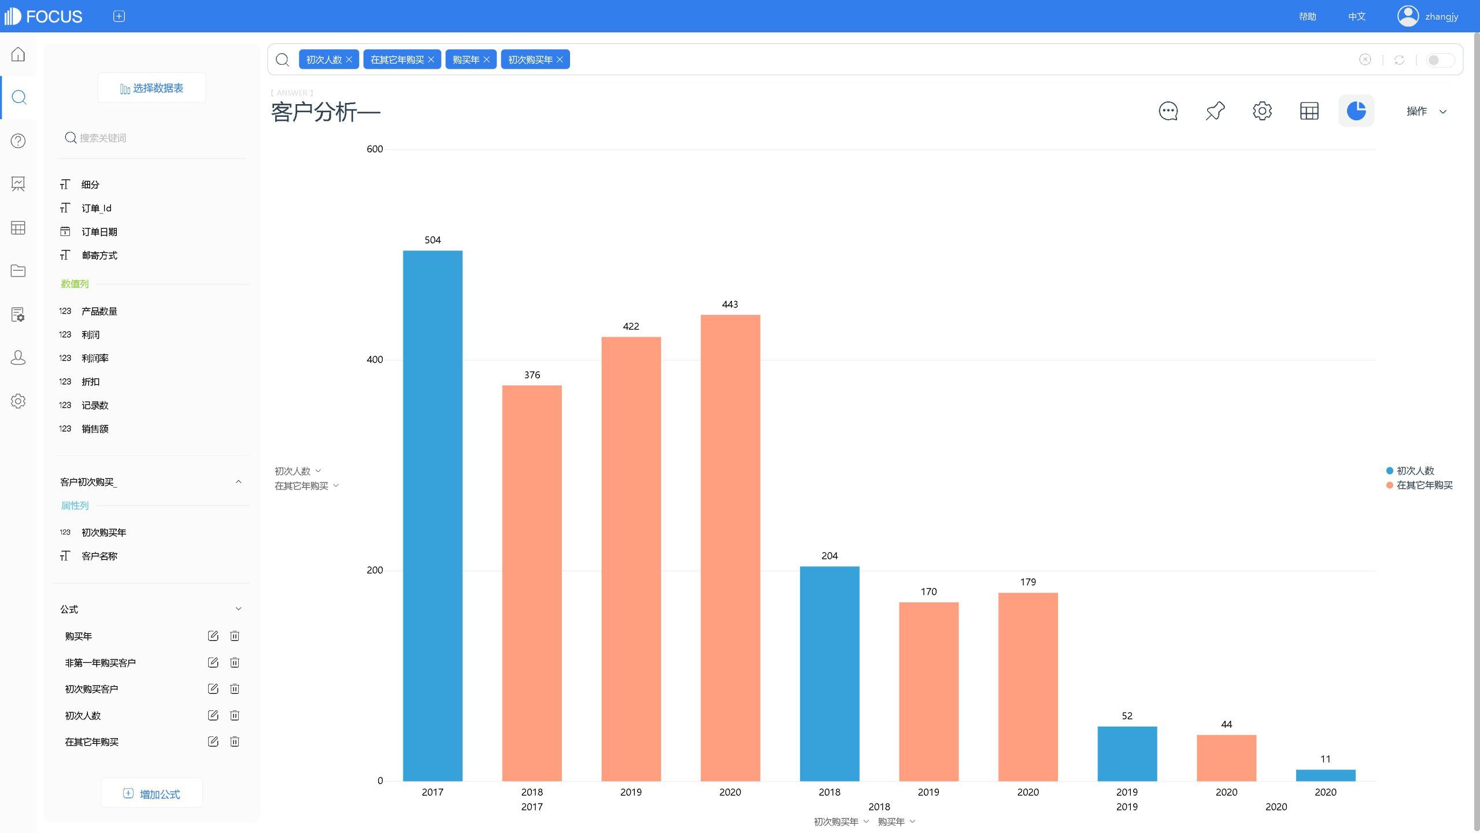Open the 初次购买年 x-axis dropdown
Viewport: 1480px width, 833px height.
pos(841,821)
